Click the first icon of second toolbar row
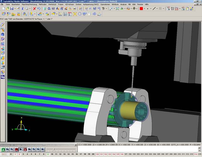 [4, 14]
